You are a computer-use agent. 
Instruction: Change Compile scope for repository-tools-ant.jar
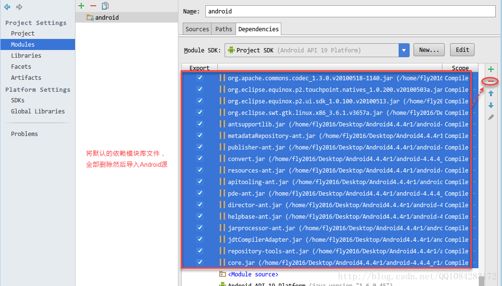[x=456, y=251]
